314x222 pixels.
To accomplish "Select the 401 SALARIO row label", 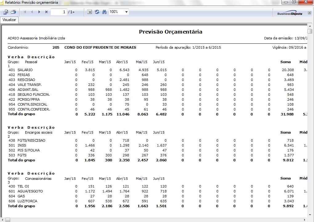I will coord(21,70).
